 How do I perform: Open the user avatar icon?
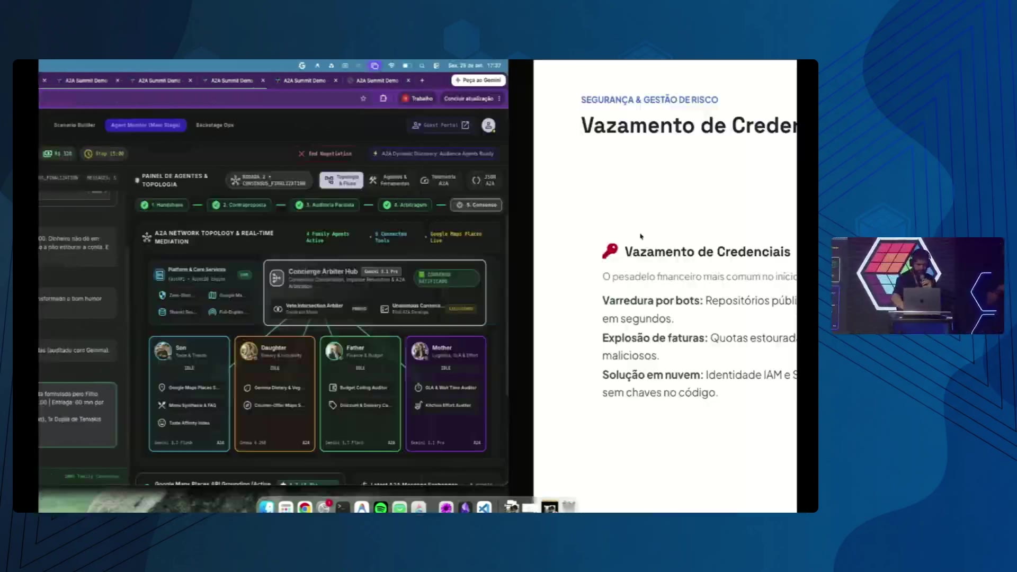click(488, 126)
